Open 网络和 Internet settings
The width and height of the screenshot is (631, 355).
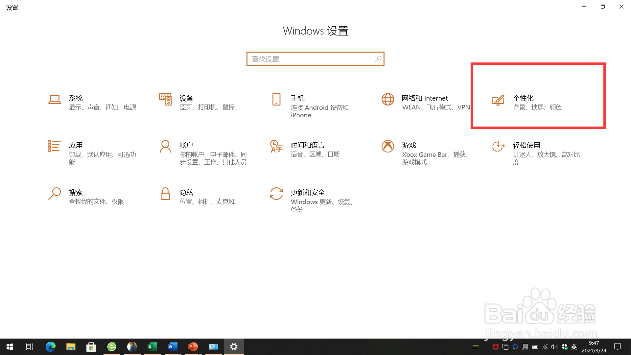(424, 102)
